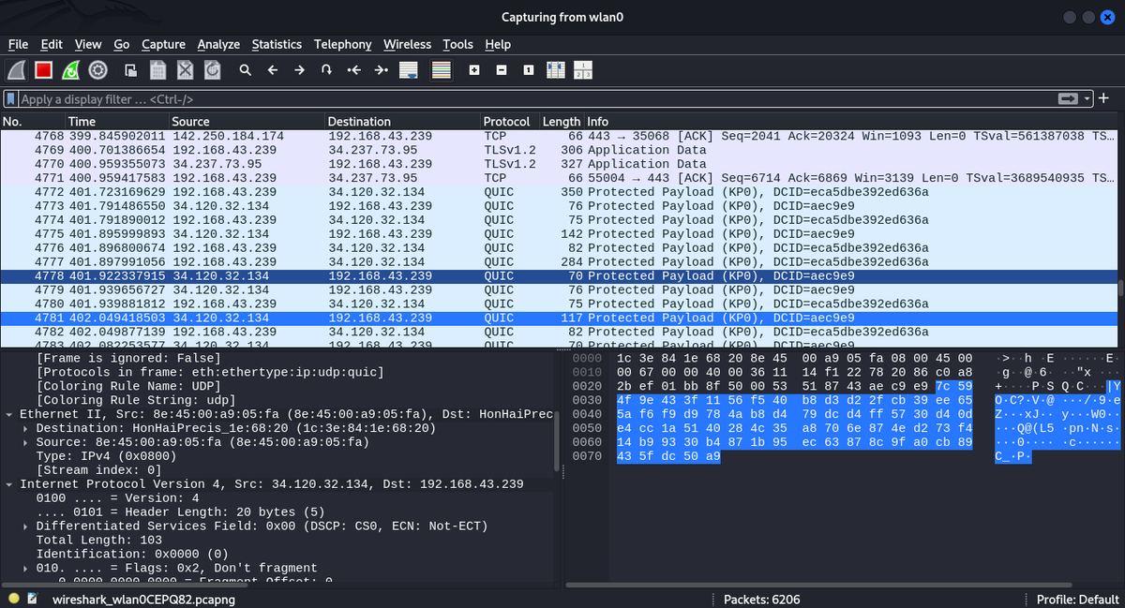Jump to the first packet
Image resolution: width=1125 pixels, height=608 pixels.
(x=353, y=70)
